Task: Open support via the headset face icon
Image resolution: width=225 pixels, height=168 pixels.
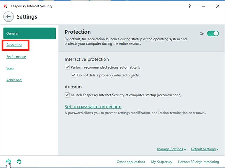Action: point(19,162)
